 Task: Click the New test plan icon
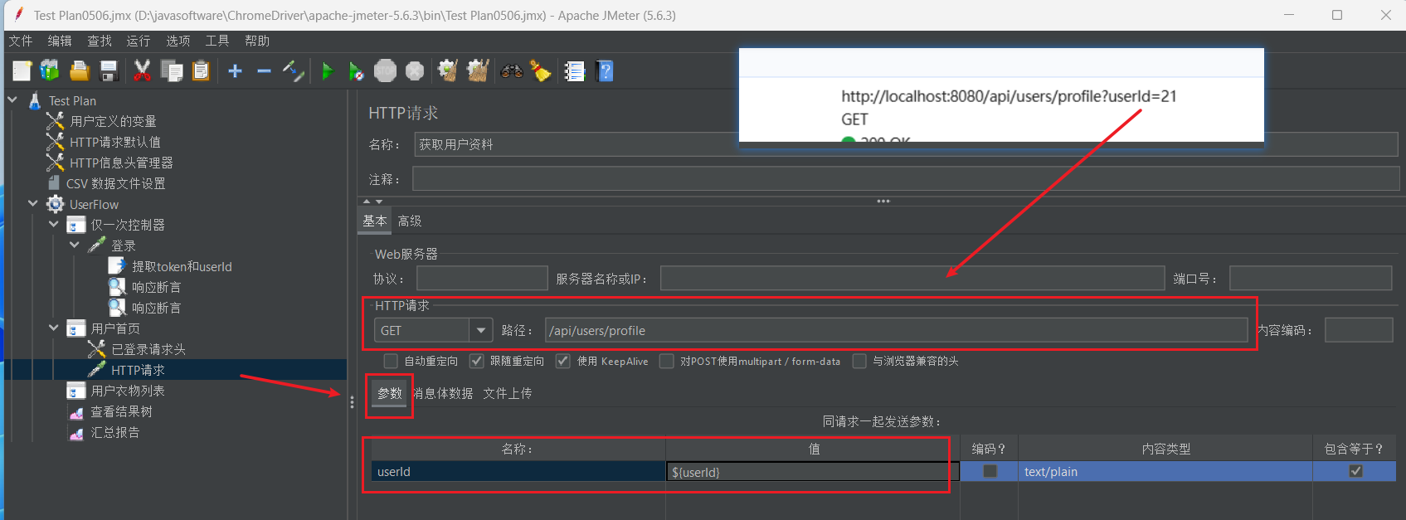click(22, 71)
